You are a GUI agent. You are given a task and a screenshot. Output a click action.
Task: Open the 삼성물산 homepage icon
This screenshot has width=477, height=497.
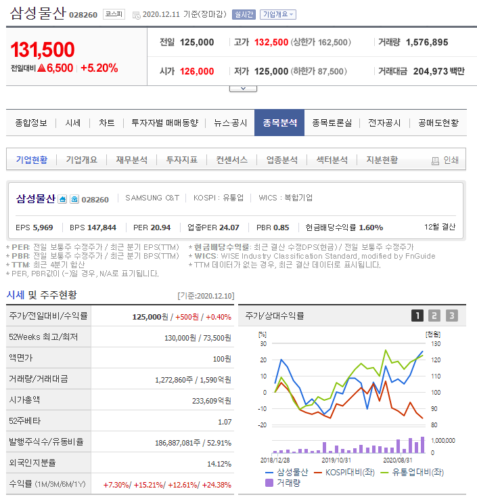(x=62, y=199)
